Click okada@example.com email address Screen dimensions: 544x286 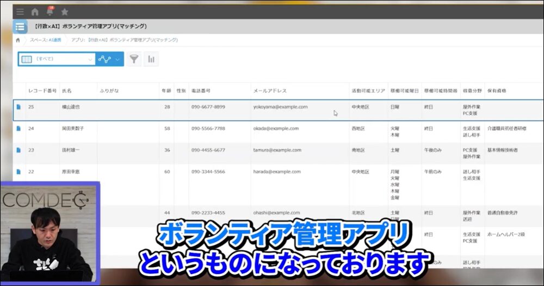coord(276,129)
